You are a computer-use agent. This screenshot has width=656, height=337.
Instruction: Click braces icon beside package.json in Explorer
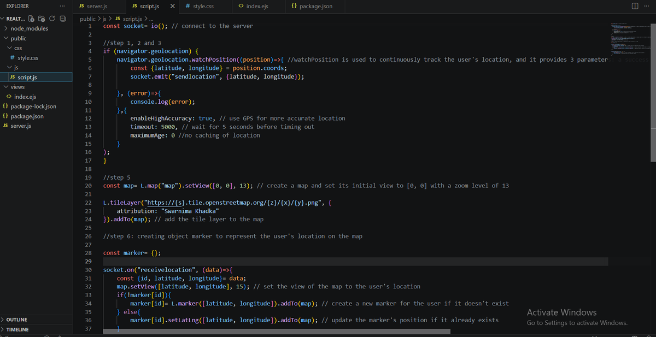pos(5,116)
